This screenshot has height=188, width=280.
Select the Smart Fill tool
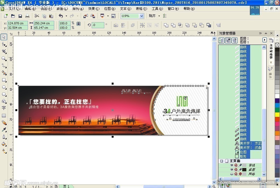pos(4,73)
